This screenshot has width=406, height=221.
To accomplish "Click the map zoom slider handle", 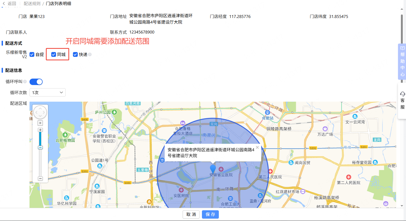I will coord(40,148).
